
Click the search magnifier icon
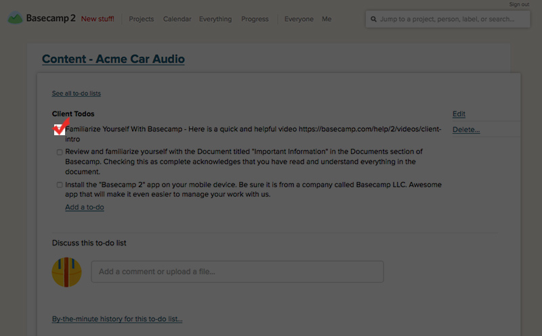pos(374,20)
